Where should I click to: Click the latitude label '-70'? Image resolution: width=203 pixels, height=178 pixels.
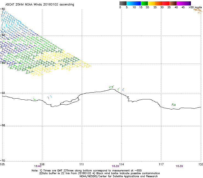(2, 160)
